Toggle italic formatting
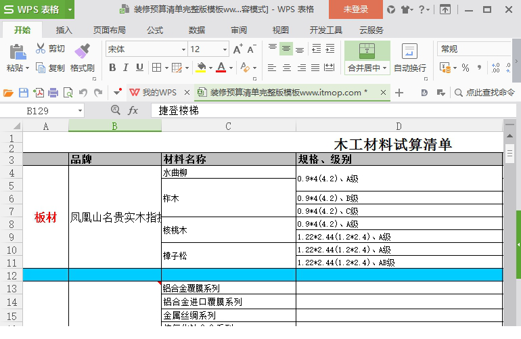Viewport: 521px width, 339px height. (126, 68)
